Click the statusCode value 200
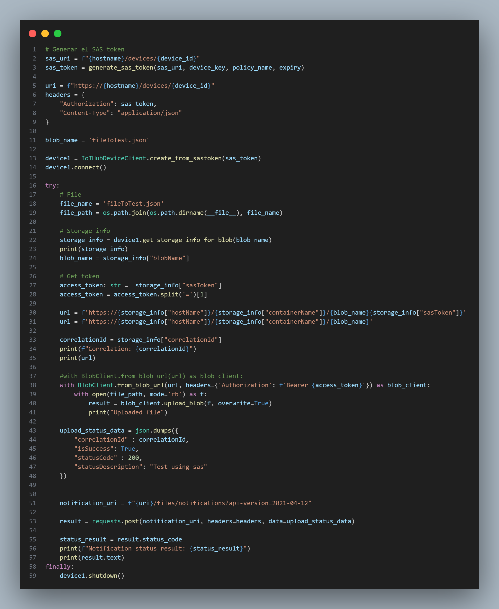Image resolution: width=499 pixels, height=609 pixels. (x=133, y=458)
